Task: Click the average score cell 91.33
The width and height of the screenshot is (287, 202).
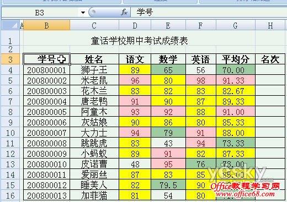Action: [x=236, y=80]
